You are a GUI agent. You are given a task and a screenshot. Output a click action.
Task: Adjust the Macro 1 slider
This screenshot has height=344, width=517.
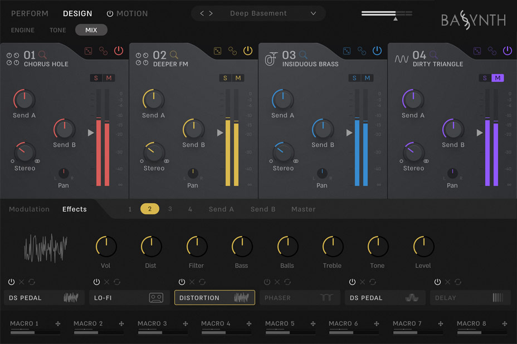click(x=35, y=332)
